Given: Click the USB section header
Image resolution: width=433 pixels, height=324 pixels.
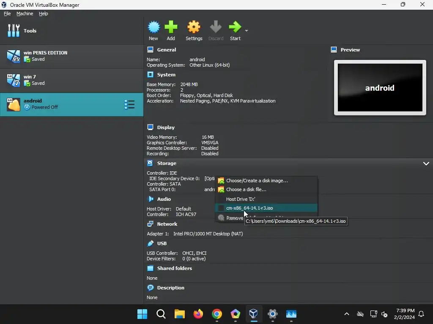Looking at the screenshot, I should click(x=162, y=243).
